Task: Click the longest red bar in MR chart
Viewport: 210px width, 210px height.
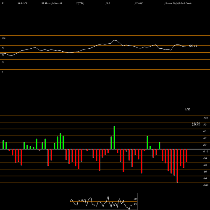Action: coord(177,166)
